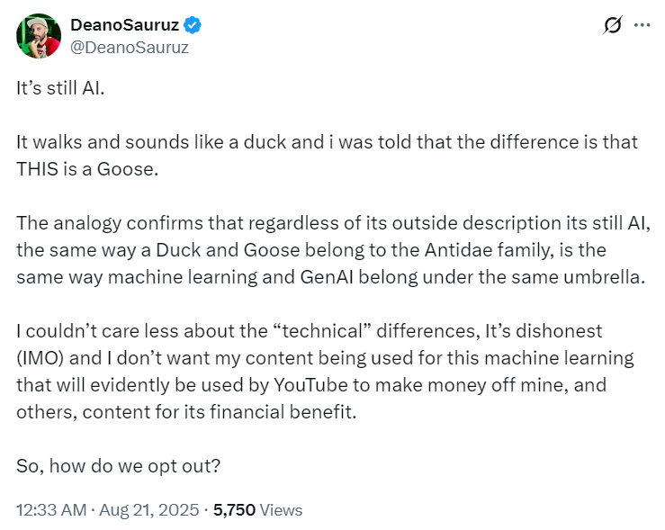Click the "It's still AI." opening line
Image resolution: width=665 pixels, height=530 pixels.
[x=60, y=88]
